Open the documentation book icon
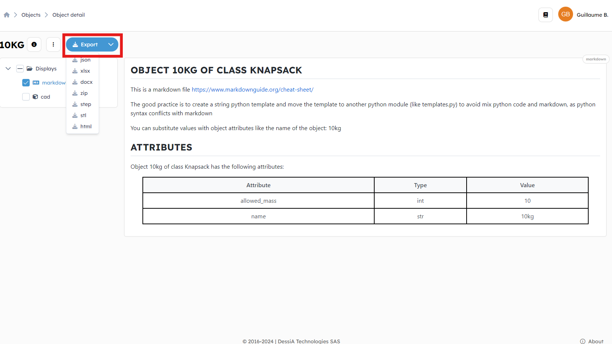 pos(546,15)
